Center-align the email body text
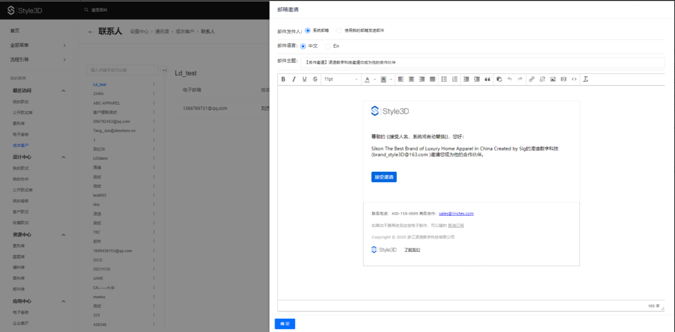Image resolution: width=675 pixels, height=332 pixels. tap(411, 79)
